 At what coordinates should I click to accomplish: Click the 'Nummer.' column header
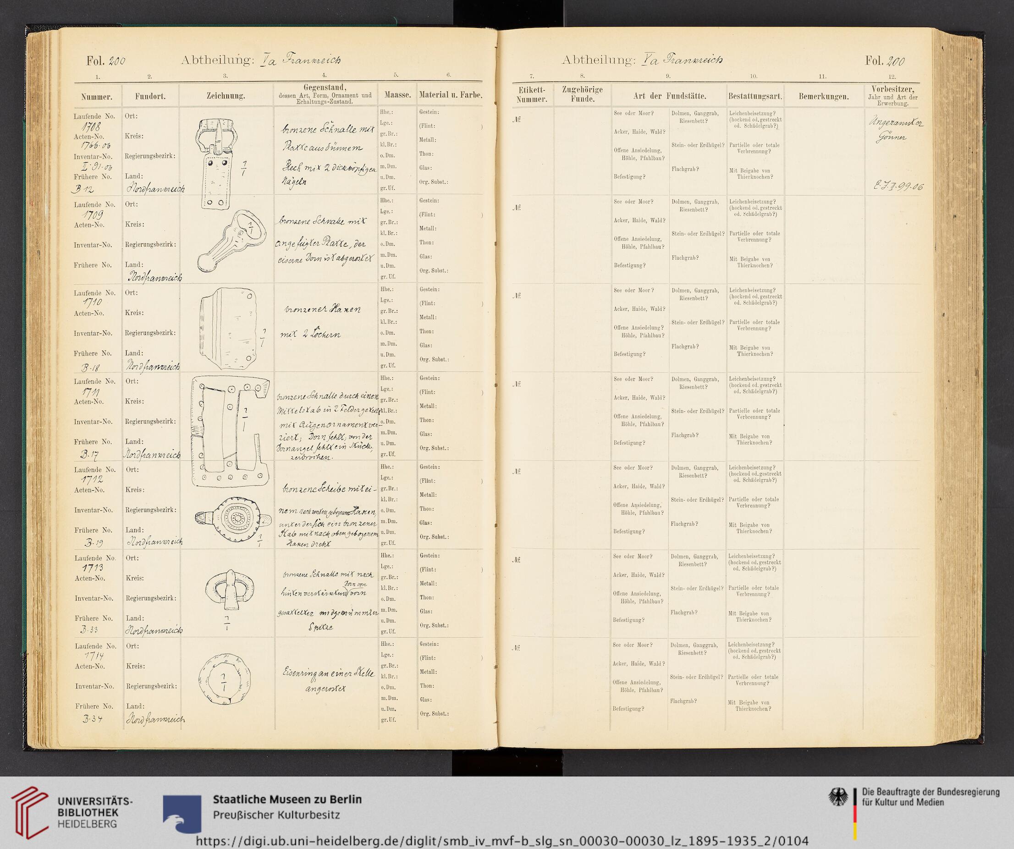tap(97, 97)
